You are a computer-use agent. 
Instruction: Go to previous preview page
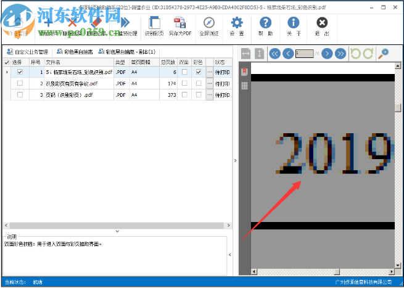(x=288, y=54)
